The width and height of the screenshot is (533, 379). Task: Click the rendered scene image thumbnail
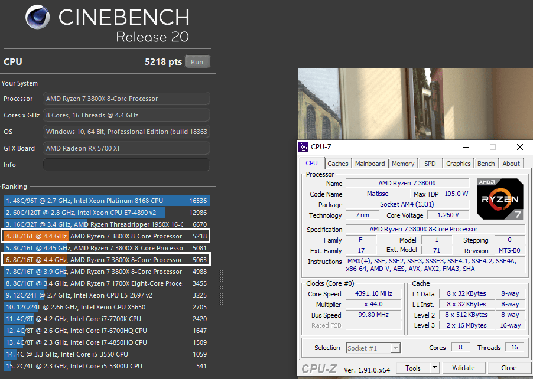point(415,103)
